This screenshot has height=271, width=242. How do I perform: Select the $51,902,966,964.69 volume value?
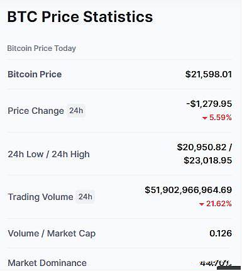pyautogui.click(x=189, y=190)
